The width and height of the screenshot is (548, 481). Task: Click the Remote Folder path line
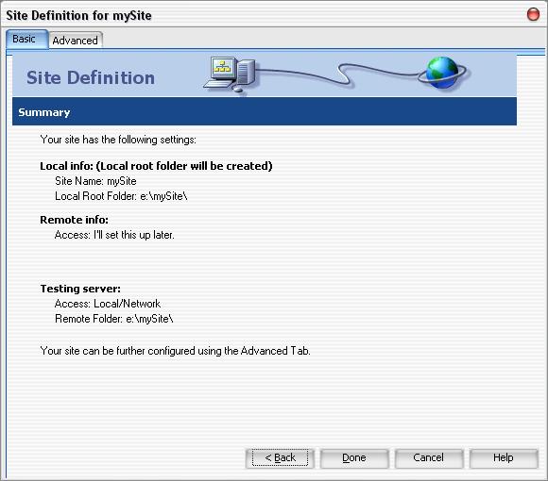coord(114,319)
